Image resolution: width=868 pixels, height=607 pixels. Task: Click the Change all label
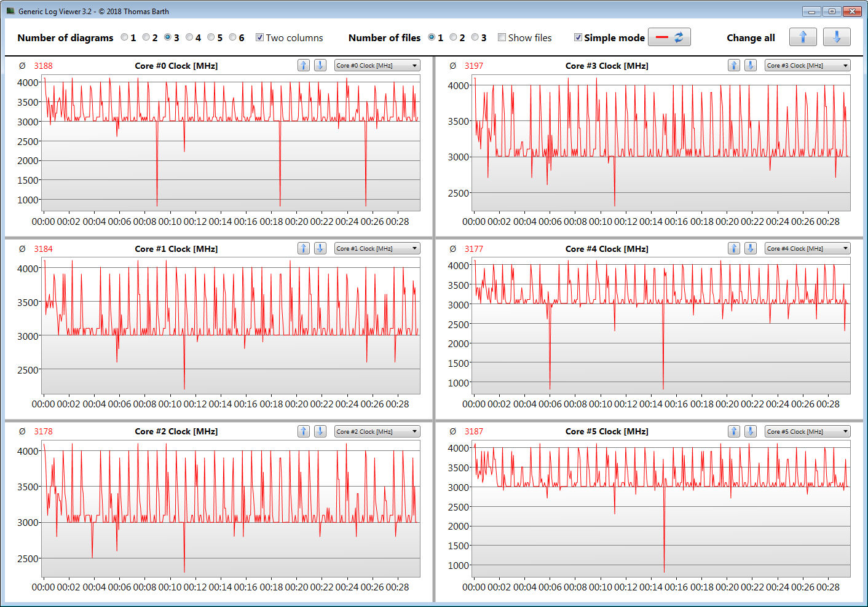click(751, 37)
